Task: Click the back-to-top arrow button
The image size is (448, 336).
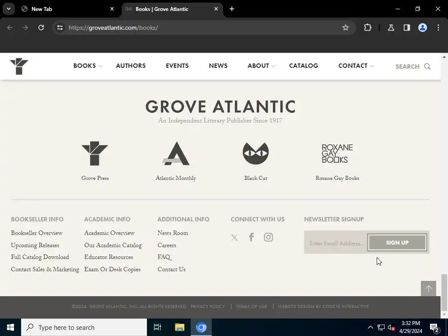Action: click(428, 289)
